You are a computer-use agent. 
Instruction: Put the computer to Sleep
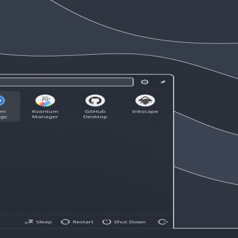click(x=38, y=222)
